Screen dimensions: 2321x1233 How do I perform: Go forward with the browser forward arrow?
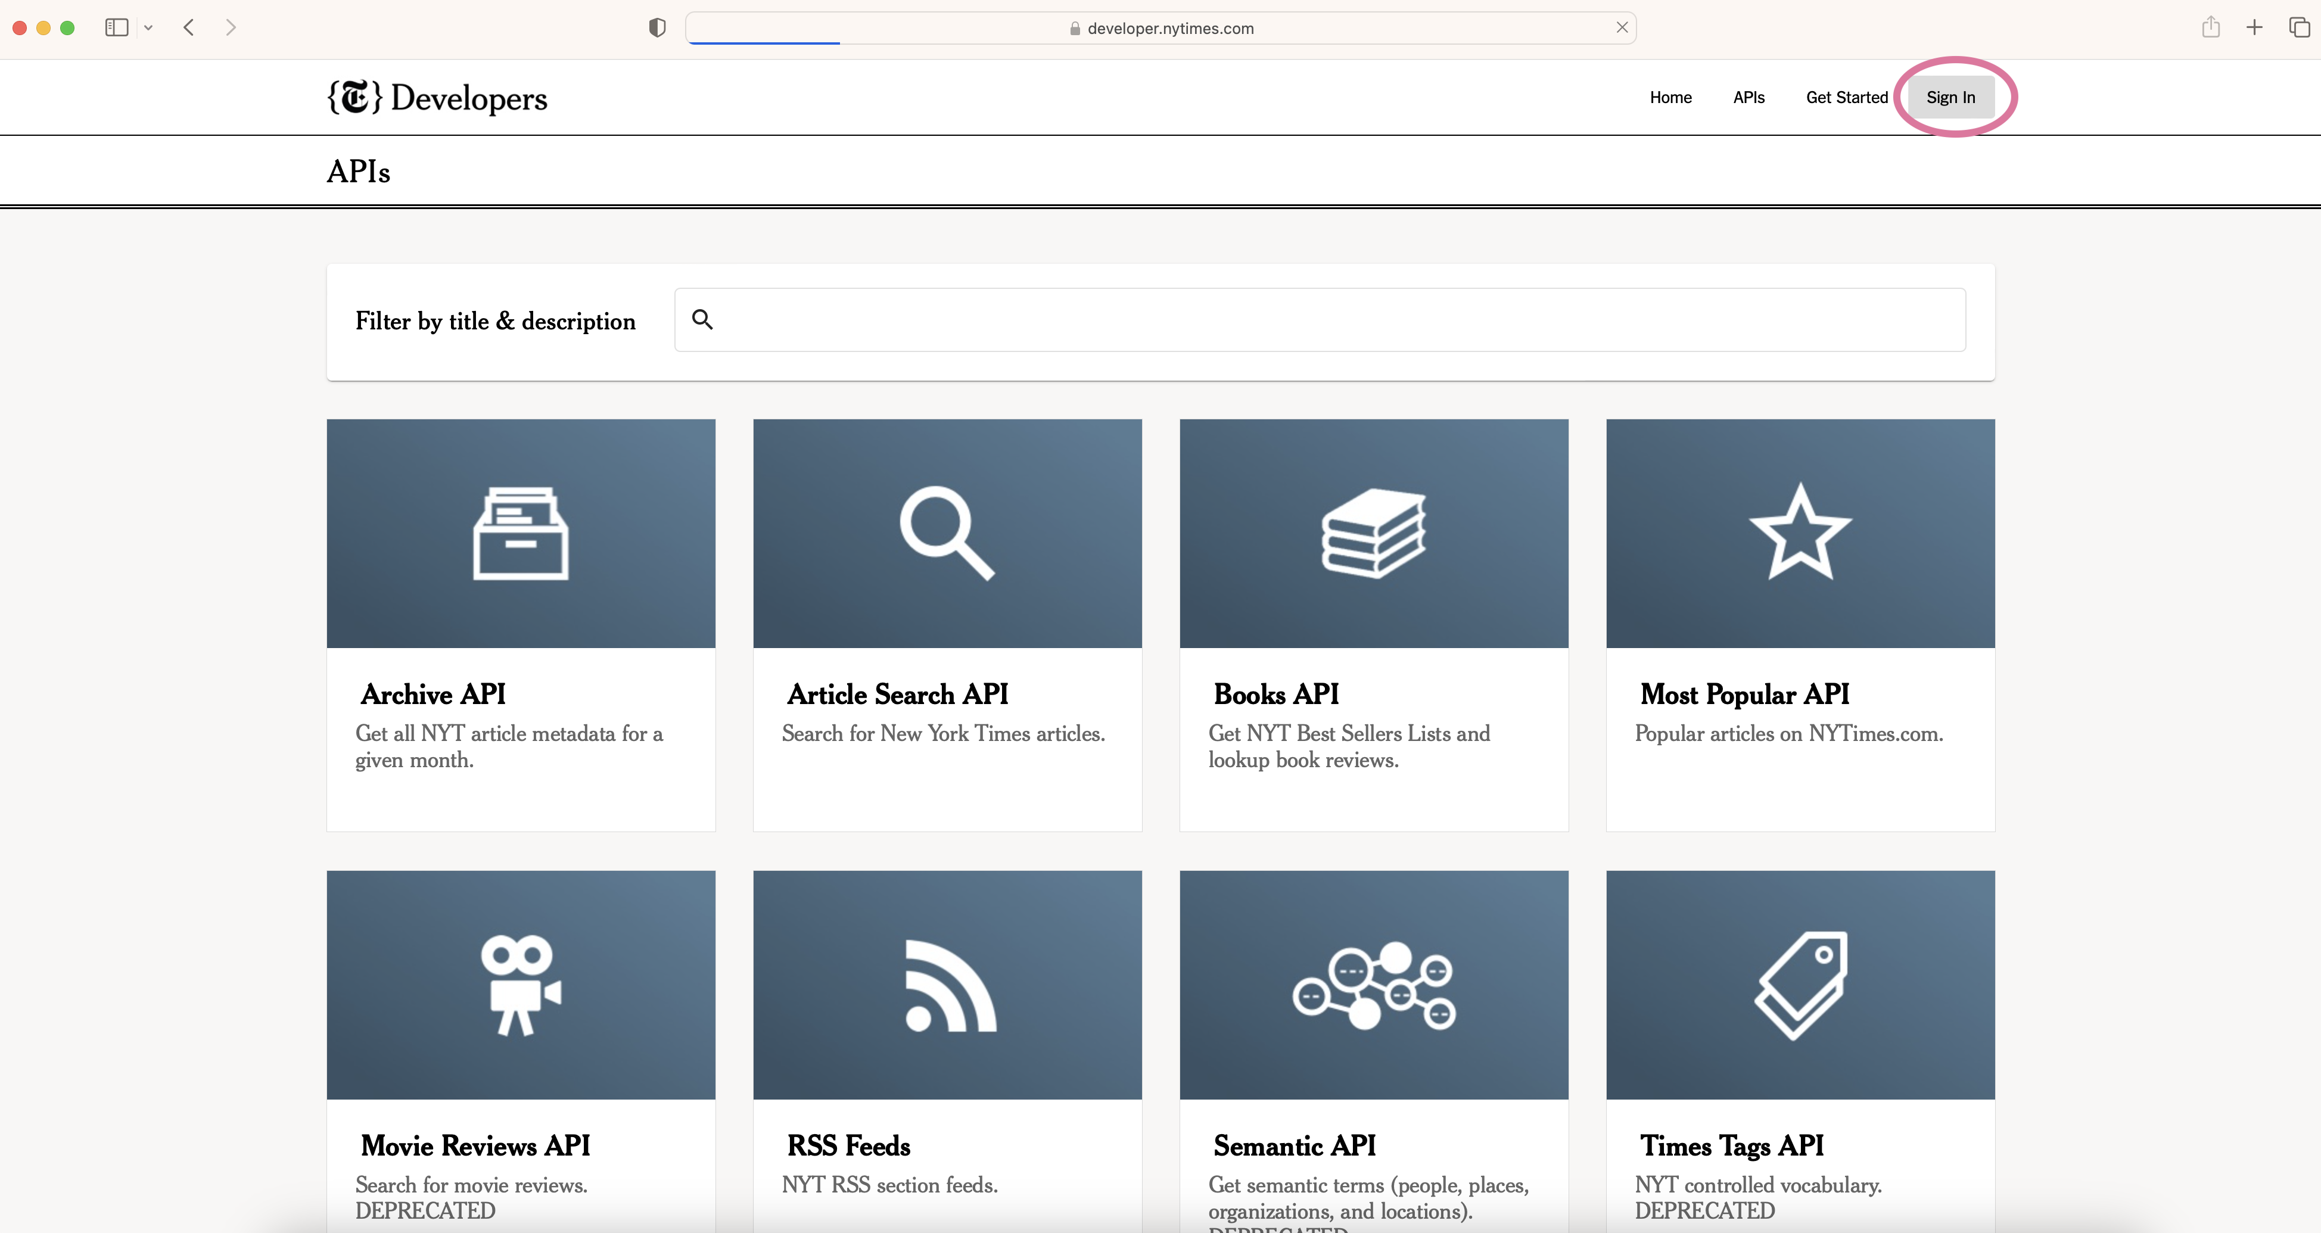pyautogui.click(x=231, y=27)
